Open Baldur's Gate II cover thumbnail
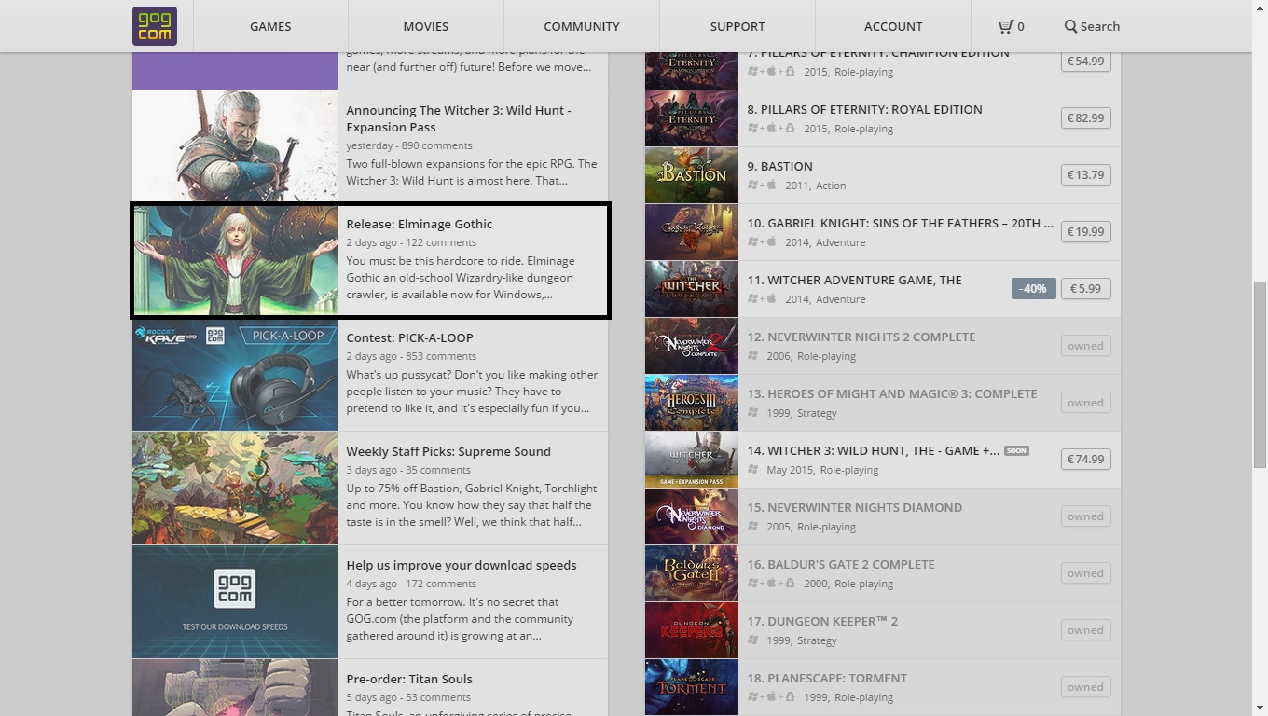Viewport: 1268px width, 716px height. [692, 572]
